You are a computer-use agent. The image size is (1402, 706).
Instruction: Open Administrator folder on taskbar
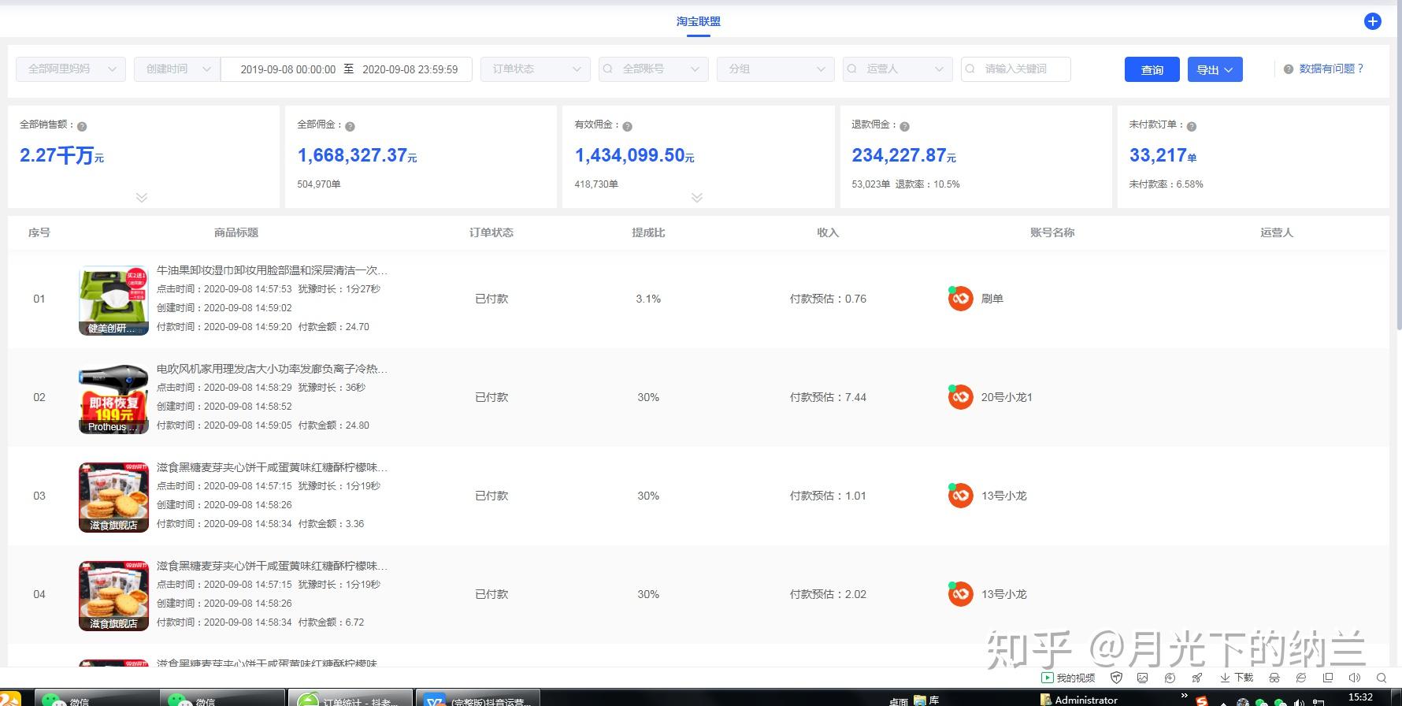tap(1079, 700)
